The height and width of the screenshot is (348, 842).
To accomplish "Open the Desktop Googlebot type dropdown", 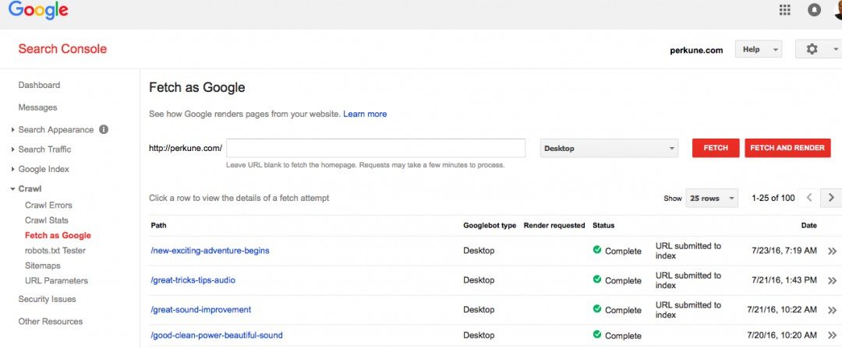I will 609,149.
